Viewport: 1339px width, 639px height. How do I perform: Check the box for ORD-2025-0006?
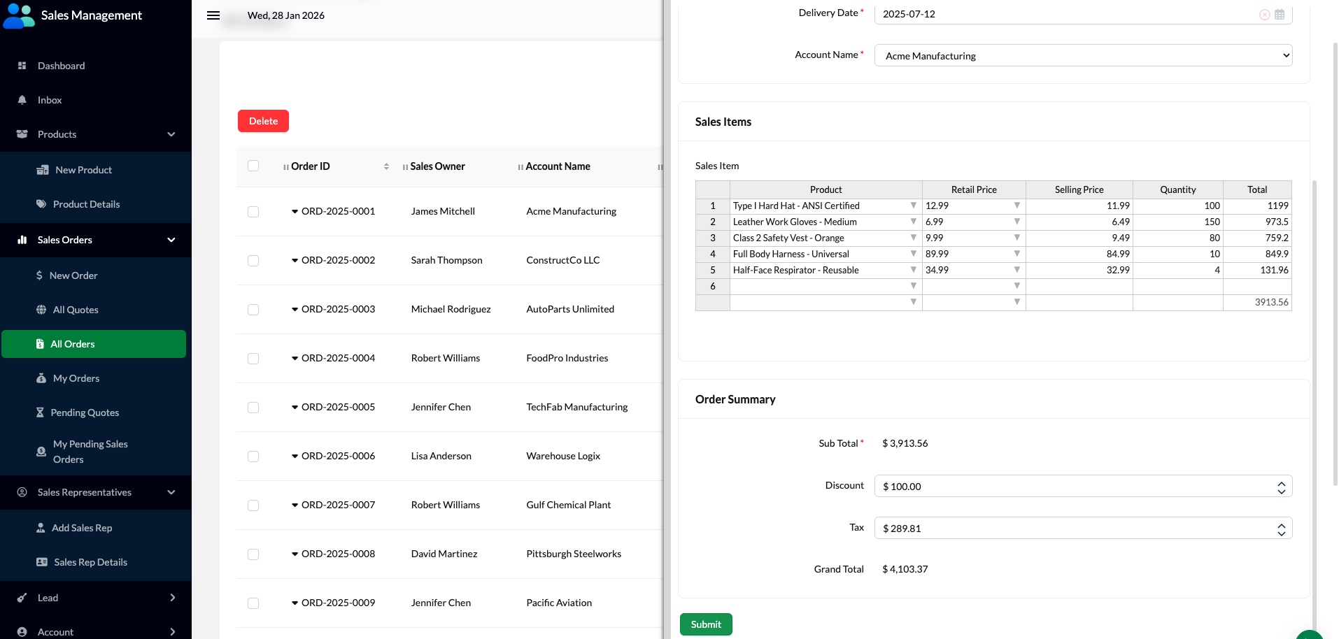pos(253,457)
